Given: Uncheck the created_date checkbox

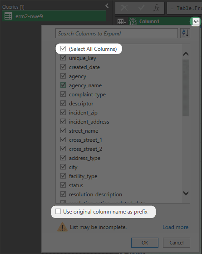Looking at the screenshot, I should coord(63,67).
